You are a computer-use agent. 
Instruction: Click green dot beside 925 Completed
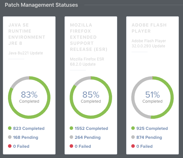click(133, 128)
